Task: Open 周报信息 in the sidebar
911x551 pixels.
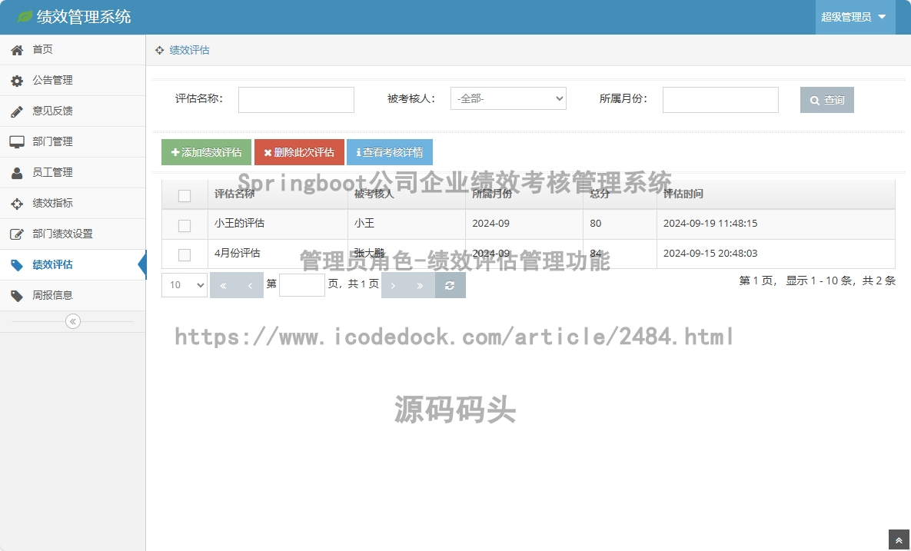Action: pyautogui.click(x=72, y=296)
